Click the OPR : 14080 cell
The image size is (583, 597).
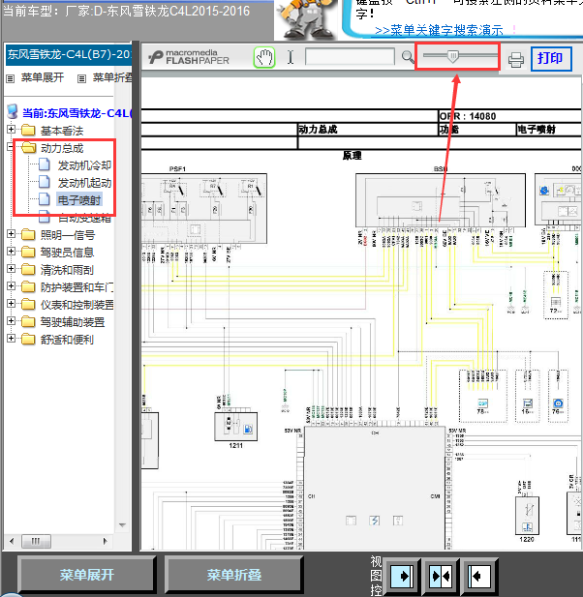coord(509,116)
